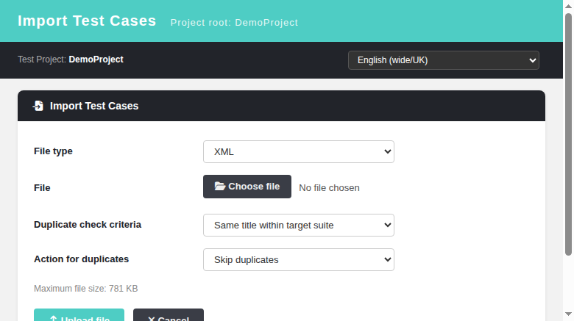Viewport: 574px width, 321px height.
Task: Click the import icon beside the panel title
Action: [38, 106]
